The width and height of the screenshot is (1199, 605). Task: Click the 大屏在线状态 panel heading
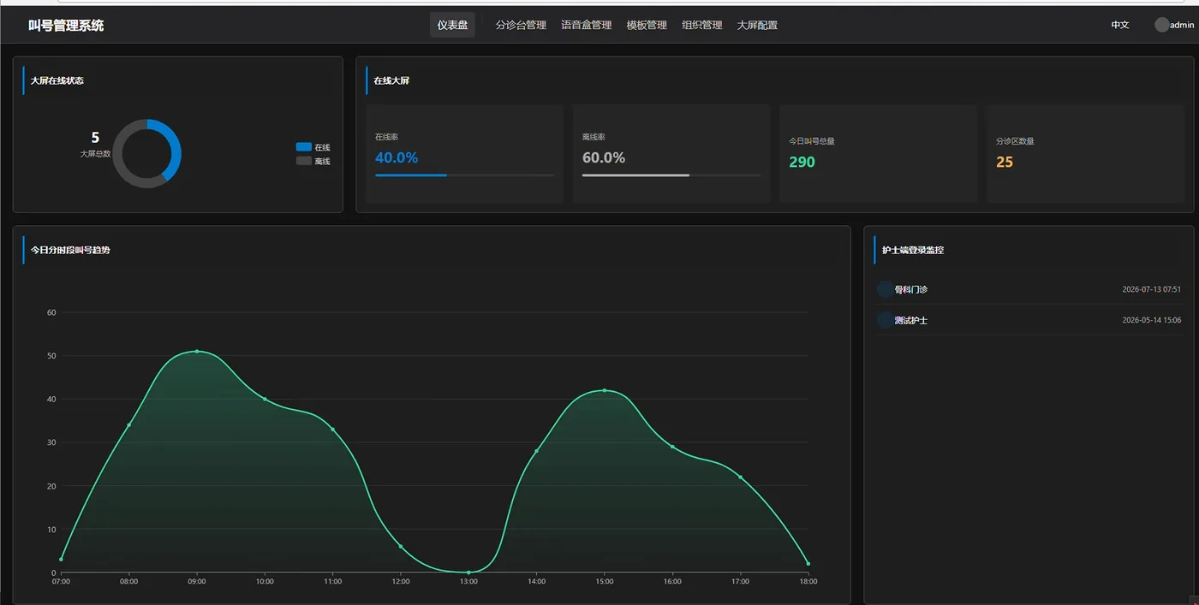click(x=57, y=80)
